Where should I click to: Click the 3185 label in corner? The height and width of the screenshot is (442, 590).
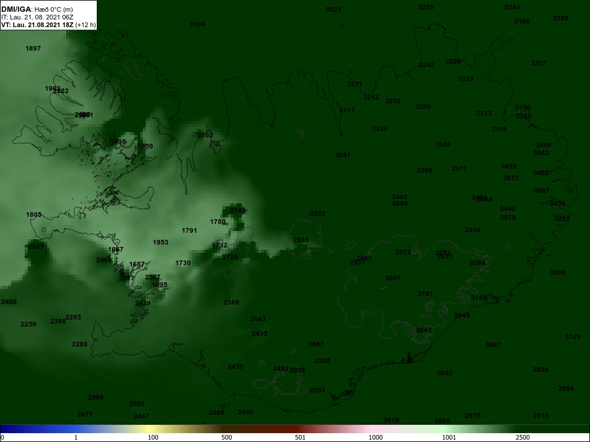[560, 18]
